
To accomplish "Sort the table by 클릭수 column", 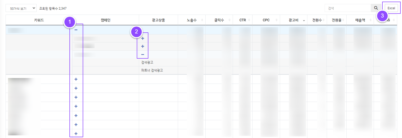I will (219, 20).
